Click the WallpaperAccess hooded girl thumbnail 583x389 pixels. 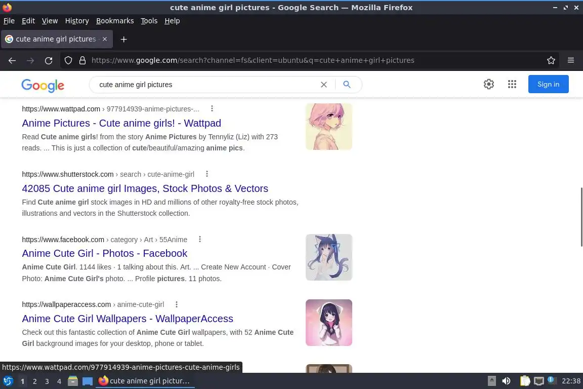pos(328,322)
